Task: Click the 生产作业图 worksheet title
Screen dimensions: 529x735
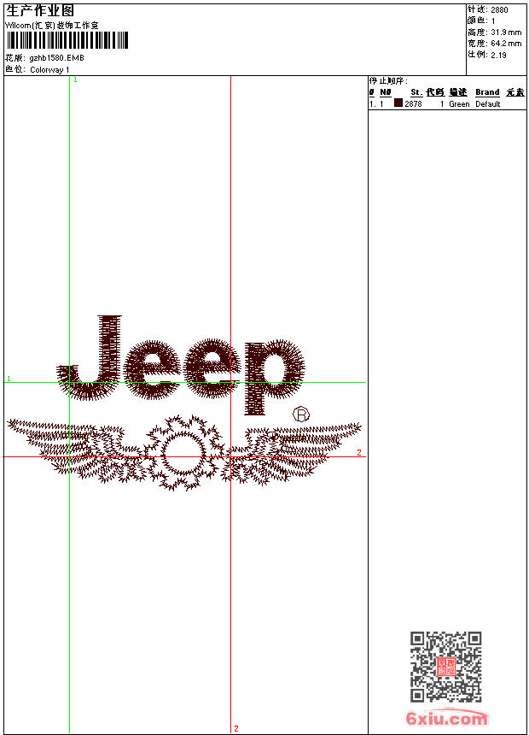Action: pyautogui.click(x=40, y=11)
